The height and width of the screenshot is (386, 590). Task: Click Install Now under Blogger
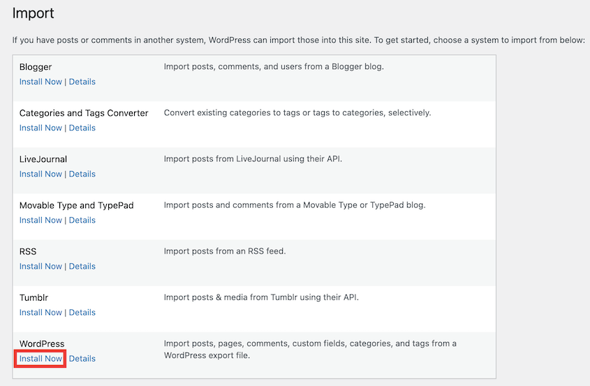coord(40,82)
